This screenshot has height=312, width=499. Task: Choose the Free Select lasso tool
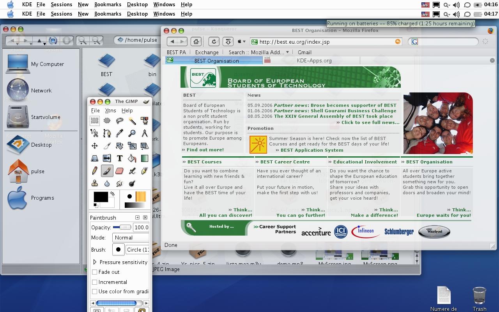(119, 121)
